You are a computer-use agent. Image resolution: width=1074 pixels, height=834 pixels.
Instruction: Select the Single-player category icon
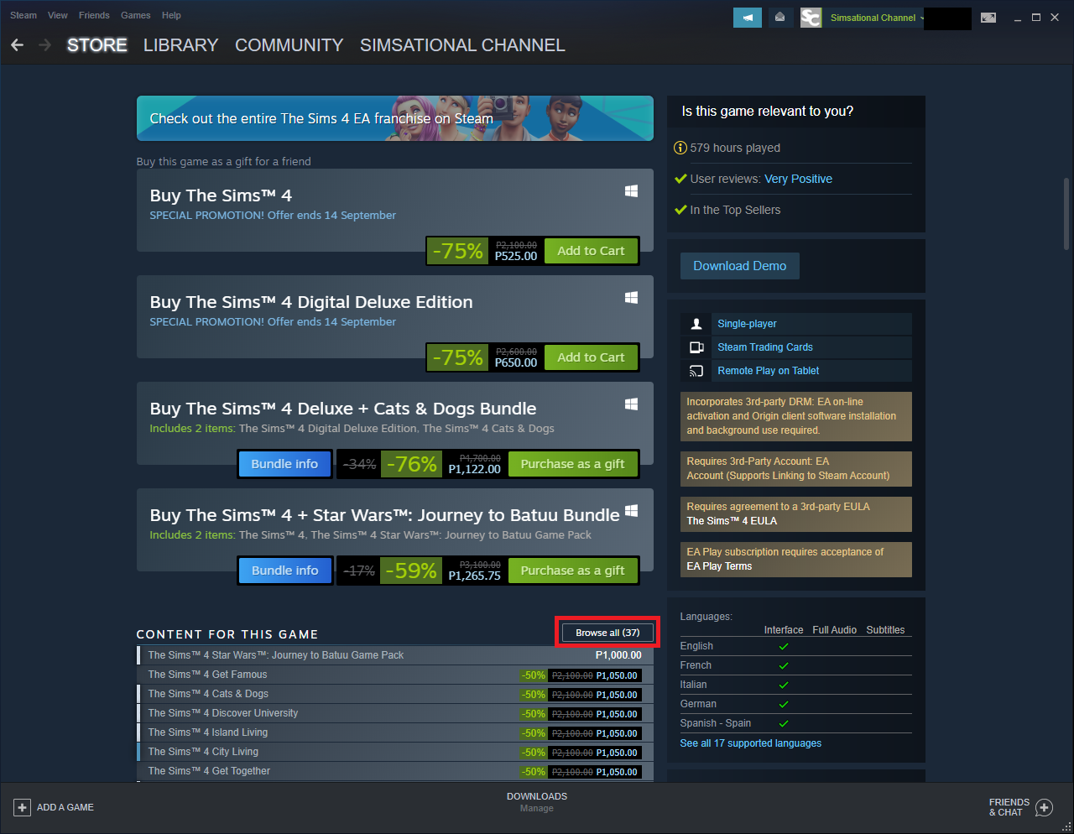click(x=695, y=323)
